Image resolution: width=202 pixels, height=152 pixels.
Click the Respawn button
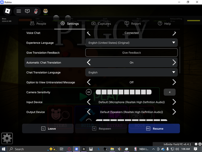pos(101,128)
